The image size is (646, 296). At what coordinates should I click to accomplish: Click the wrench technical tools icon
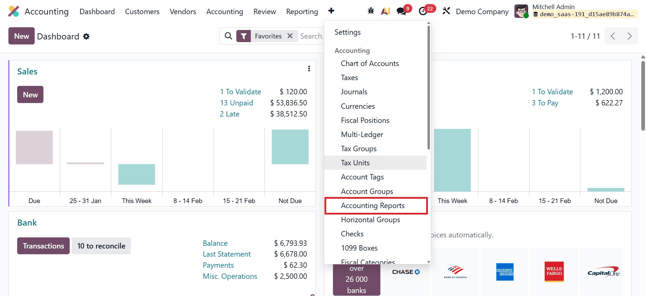[446, 11]
